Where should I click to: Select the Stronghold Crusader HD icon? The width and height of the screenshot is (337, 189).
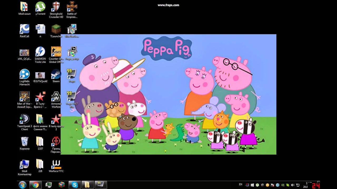point(56,7)
